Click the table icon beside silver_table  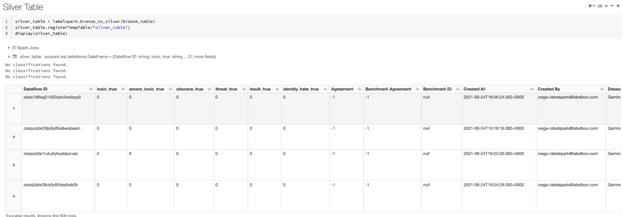(x=15, y=57)
